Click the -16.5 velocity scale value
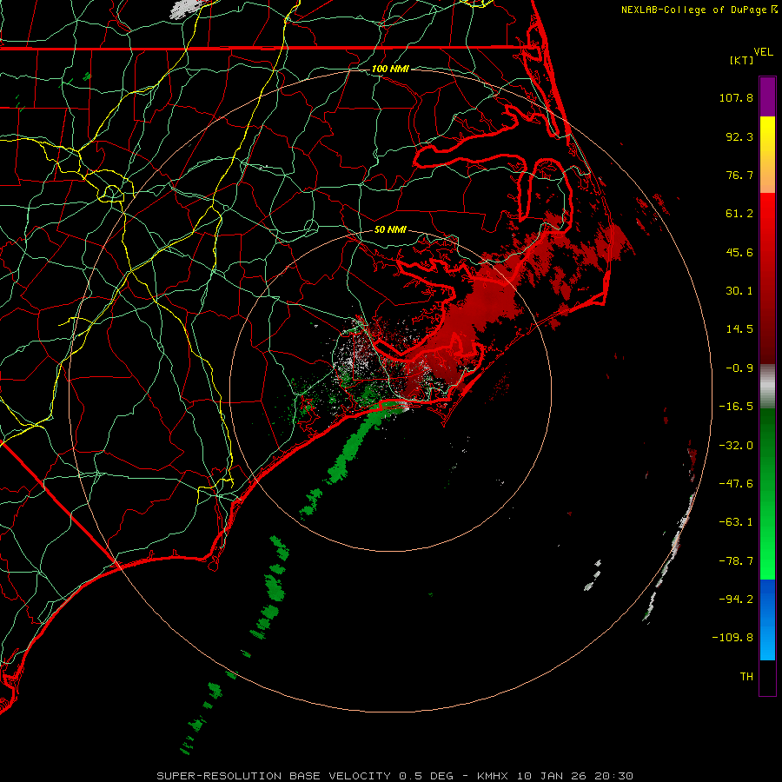 (736, 407)
